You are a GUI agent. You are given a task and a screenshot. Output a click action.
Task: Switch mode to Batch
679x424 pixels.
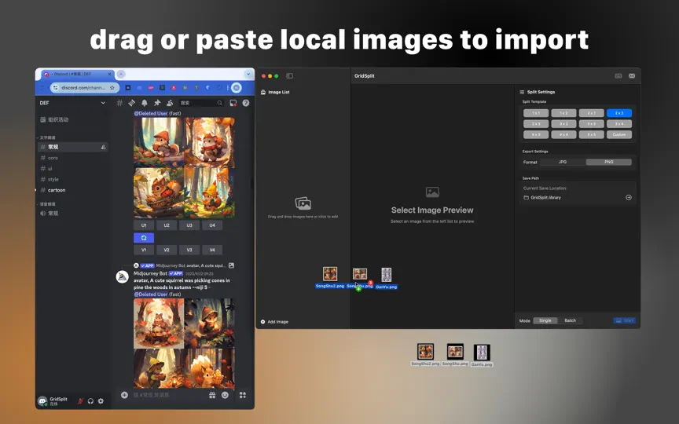(x=571, y=320)
